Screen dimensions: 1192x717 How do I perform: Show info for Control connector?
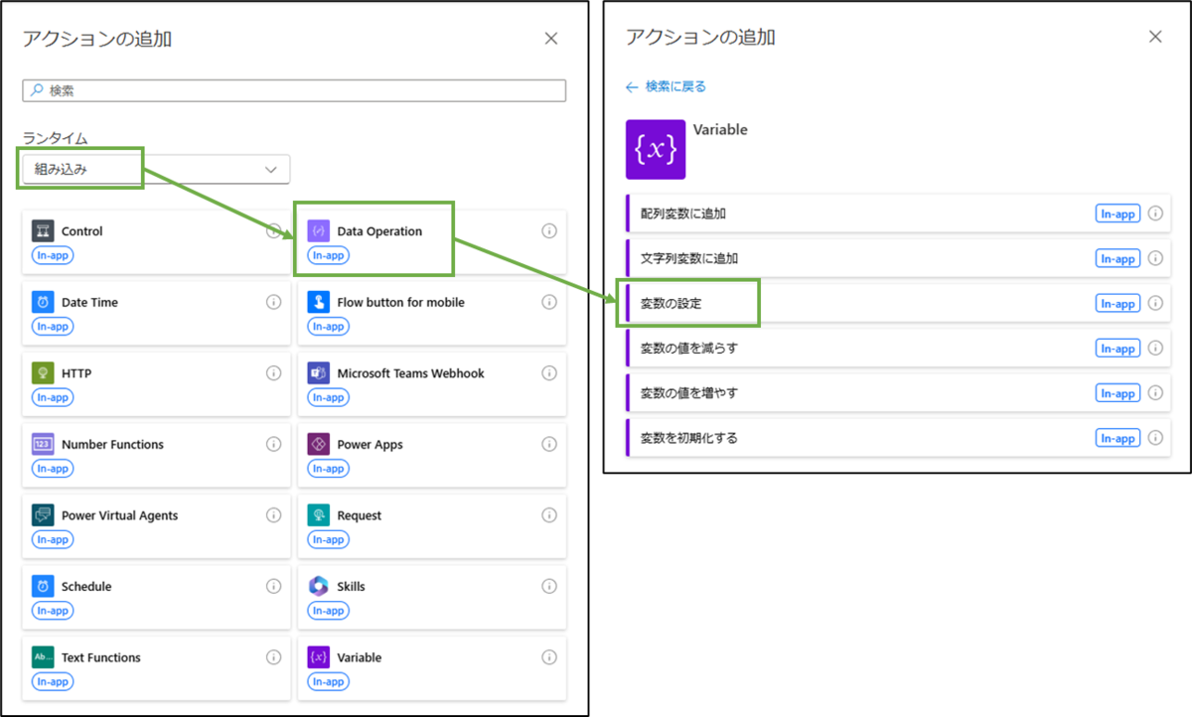pyautogui.click(x=273, y=231)
